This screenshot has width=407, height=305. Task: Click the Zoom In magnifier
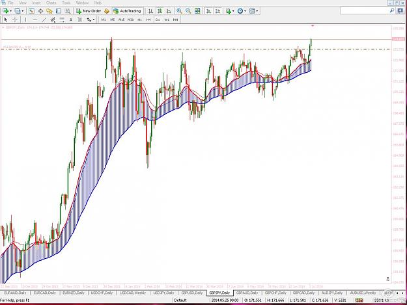pyautogui.click(x=179, y=11)
